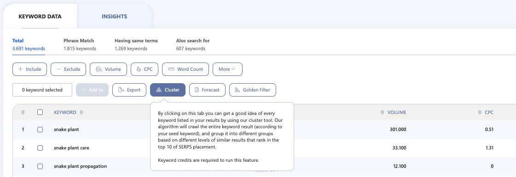The image size is (516, 177).
Task: Sort arrows icon next to KEYWORD header
Action: (x=81, y=112)
